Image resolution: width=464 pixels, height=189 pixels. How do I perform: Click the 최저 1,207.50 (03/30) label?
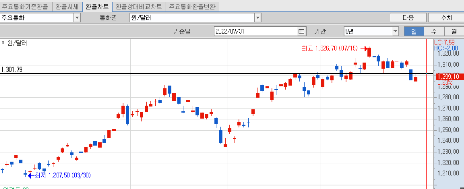coord(63,175)
